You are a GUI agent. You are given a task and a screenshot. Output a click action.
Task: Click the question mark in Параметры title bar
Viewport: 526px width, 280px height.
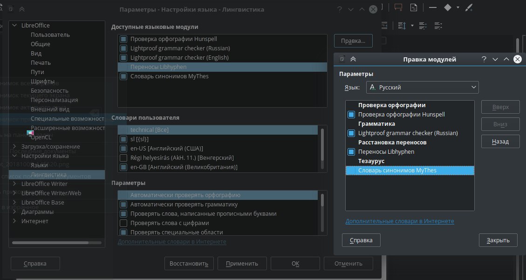click(x=340, y=9)
